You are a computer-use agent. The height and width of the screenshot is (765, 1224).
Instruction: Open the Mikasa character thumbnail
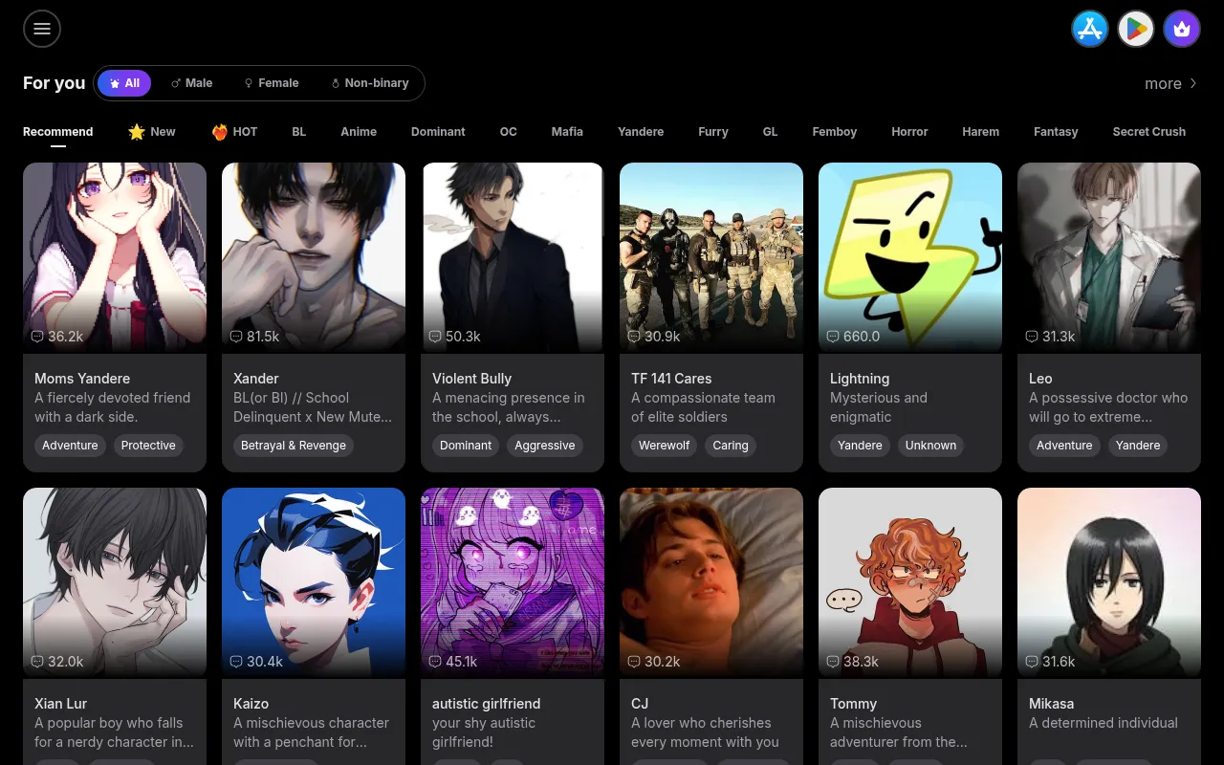coord(1109,581)
